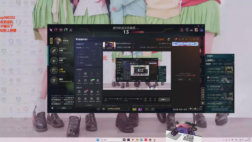Click the colorful Douyu promotion banner
The image size is (252, 142).
pyautogui.click(x=185, y=44)
